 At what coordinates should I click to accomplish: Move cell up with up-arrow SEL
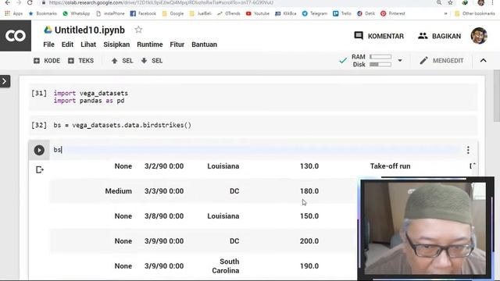coord(122,61)
